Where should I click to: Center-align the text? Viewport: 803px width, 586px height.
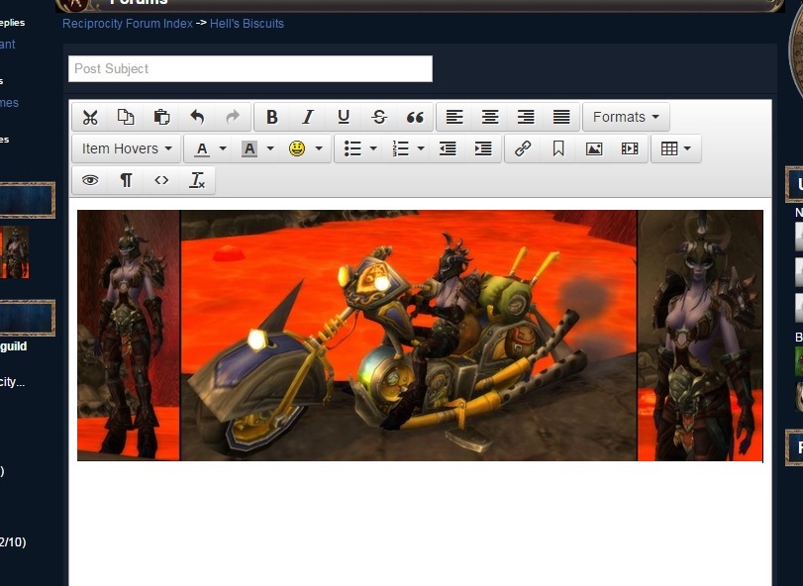pyautogui.click(x=490, y=117)
